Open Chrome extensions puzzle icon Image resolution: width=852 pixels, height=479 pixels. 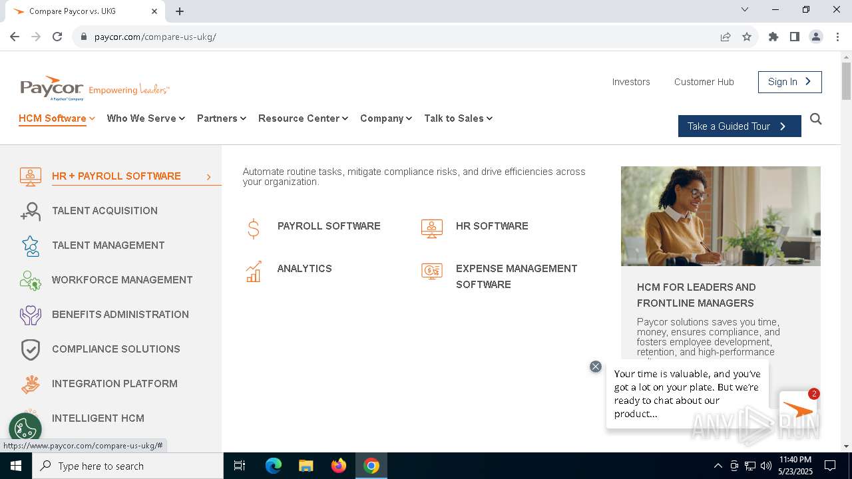[x=773, y=37]
